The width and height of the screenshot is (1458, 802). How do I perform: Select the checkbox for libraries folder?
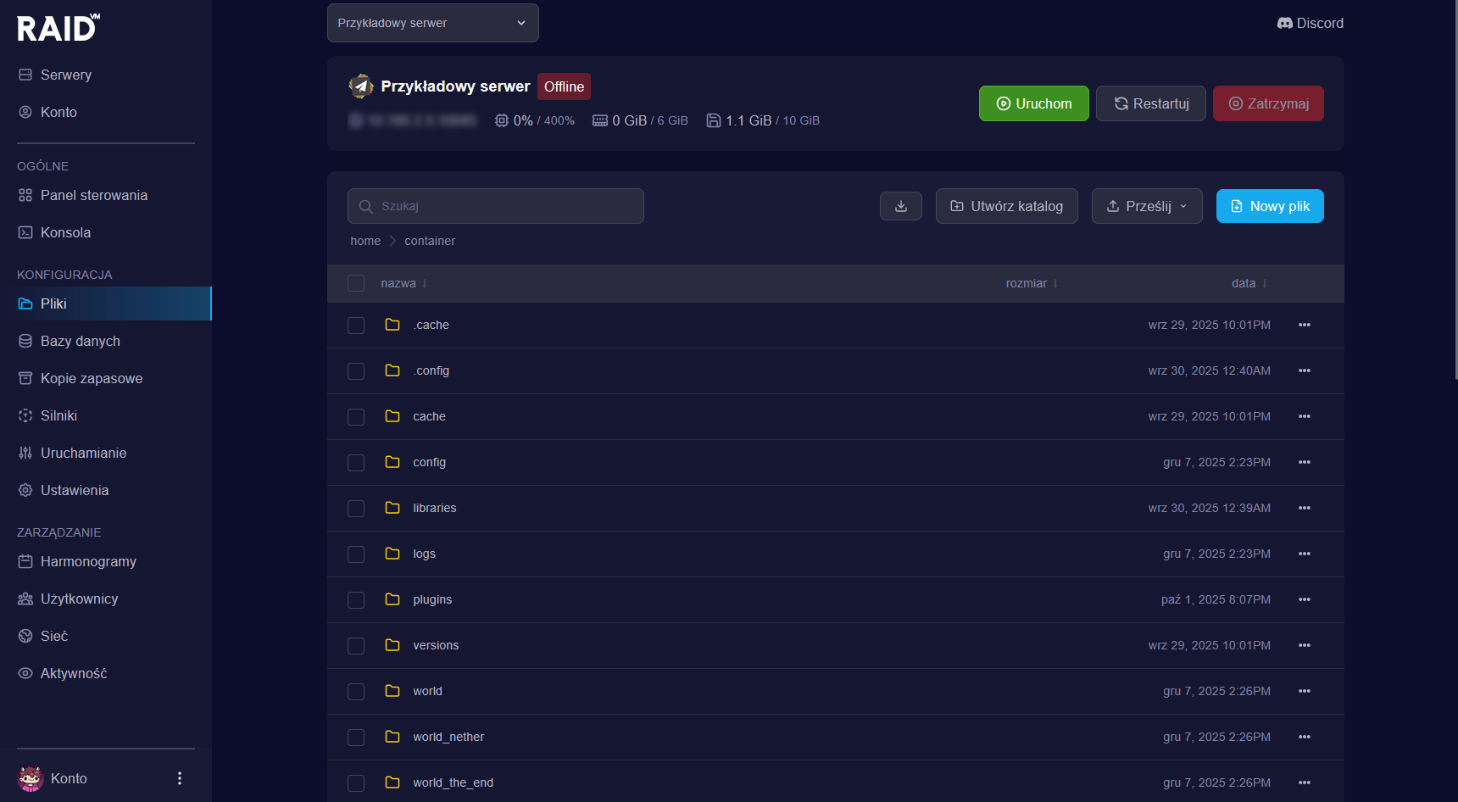click(356, 509)
